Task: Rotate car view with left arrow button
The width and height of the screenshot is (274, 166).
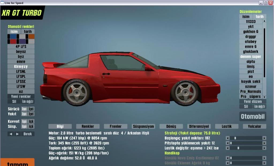Action: 11,134
